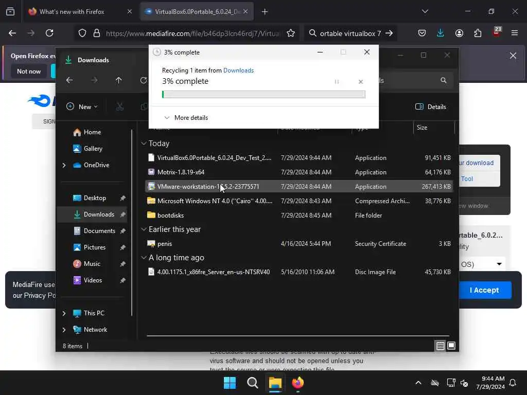Switch to VirtualBox6.0Portable tab

coord(197,12)
